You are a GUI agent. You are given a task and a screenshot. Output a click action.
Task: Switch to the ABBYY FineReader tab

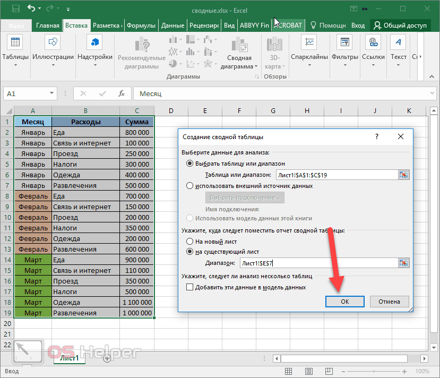[254, 24]
